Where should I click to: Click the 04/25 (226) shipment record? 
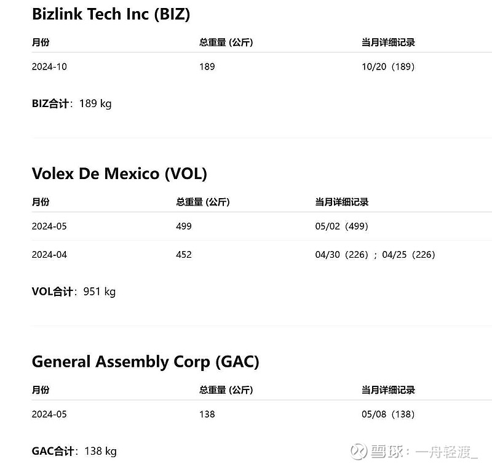[x=408, y=255]
